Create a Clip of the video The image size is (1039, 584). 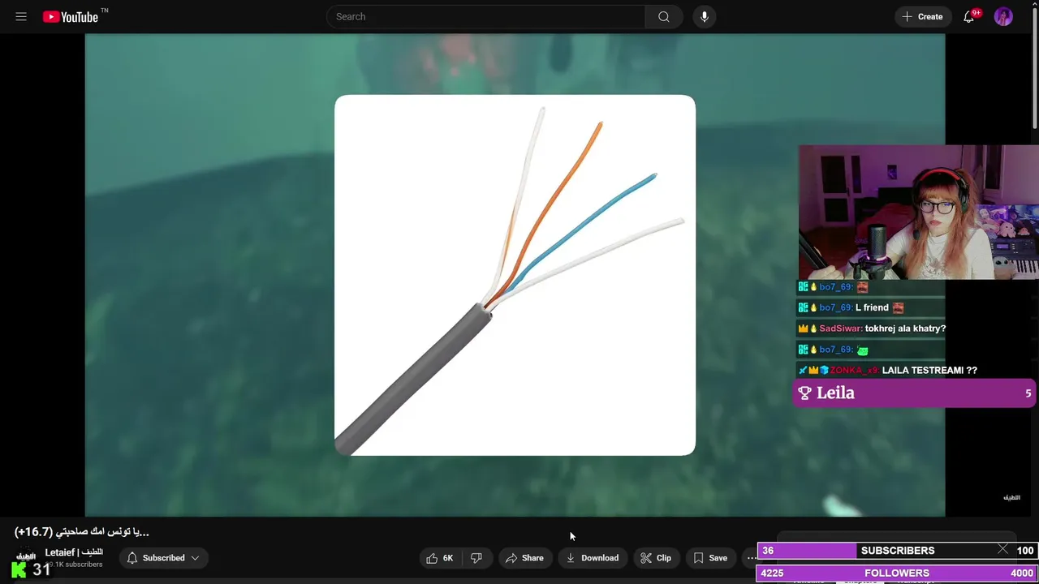tap(656, 558)
